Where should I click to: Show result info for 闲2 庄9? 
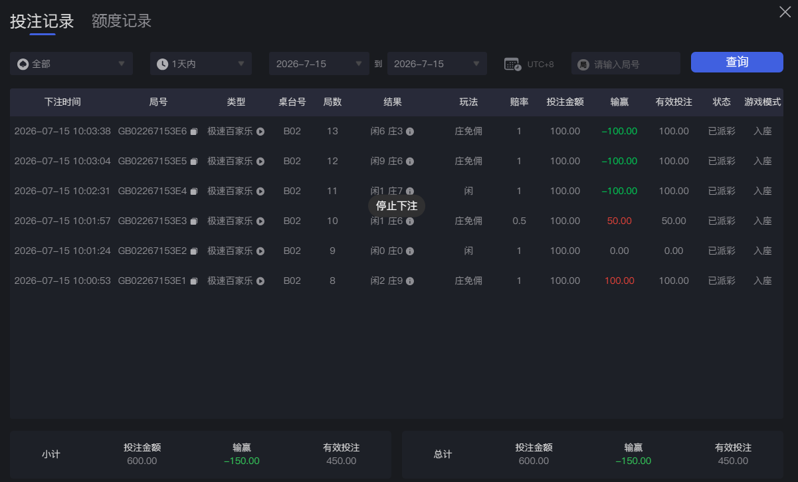(410, 281)
